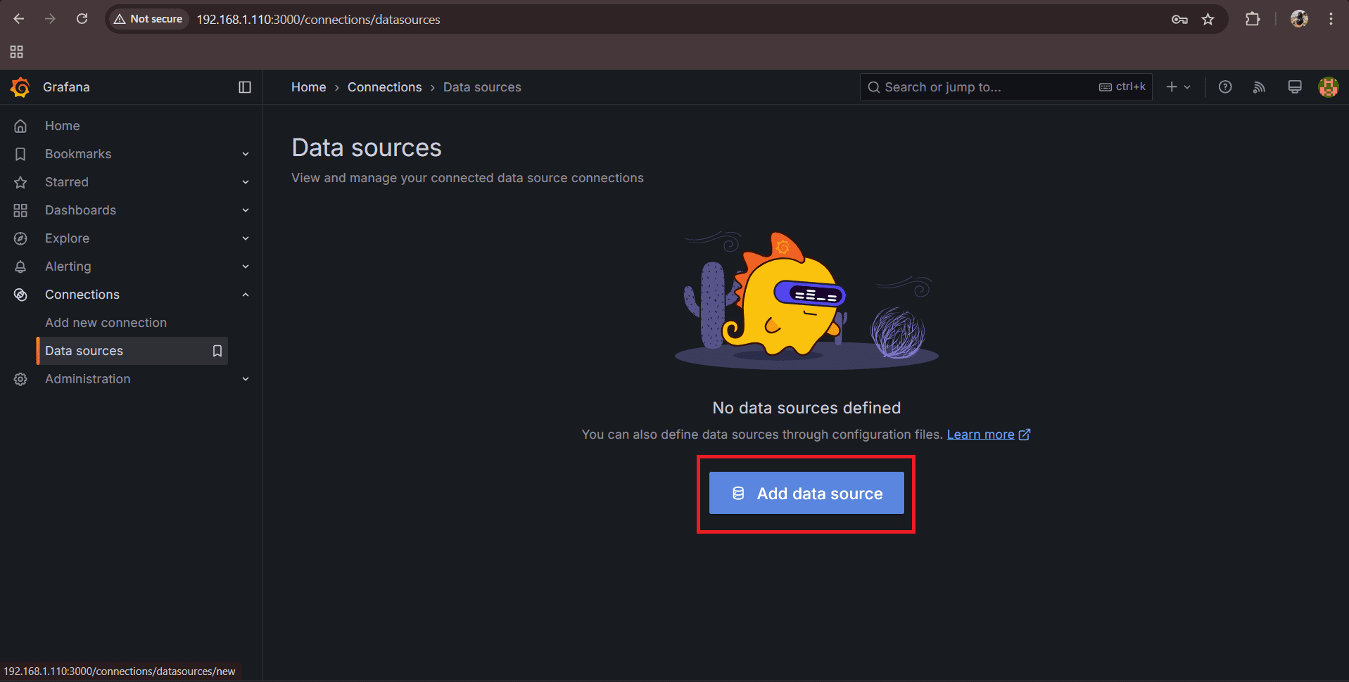Open the news RSS feed icon

click(1259, 87)
